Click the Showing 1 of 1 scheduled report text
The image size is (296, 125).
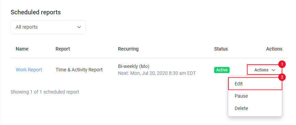(x=45, y=92)
